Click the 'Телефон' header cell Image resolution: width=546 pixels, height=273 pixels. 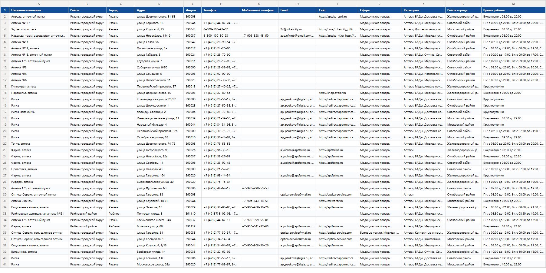[221, 10]
